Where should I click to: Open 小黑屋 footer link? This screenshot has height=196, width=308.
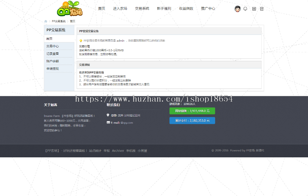coord(142,151)
